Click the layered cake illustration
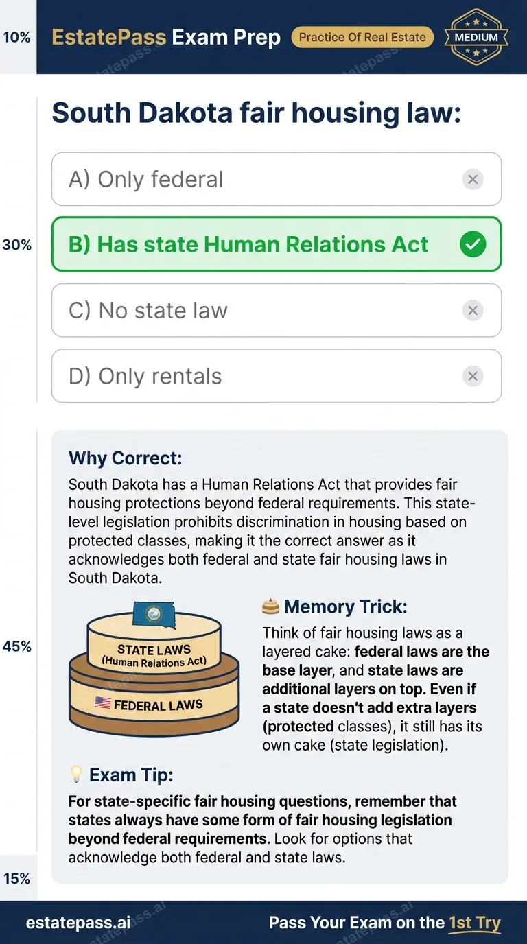 tap(154, 669)
